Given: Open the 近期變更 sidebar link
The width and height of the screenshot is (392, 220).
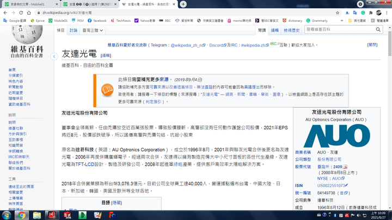Looking at the screenshot, I should click(15, 93).
